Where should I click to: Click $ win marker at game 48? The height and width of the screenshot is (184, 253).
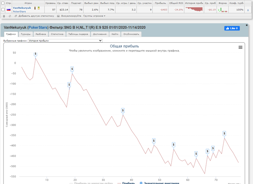point(154,141)
